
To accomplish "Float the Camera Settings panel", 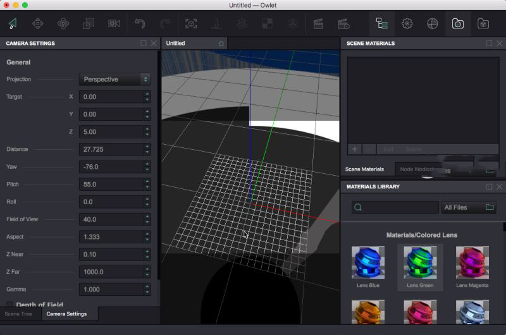I will tap(144, 43).
